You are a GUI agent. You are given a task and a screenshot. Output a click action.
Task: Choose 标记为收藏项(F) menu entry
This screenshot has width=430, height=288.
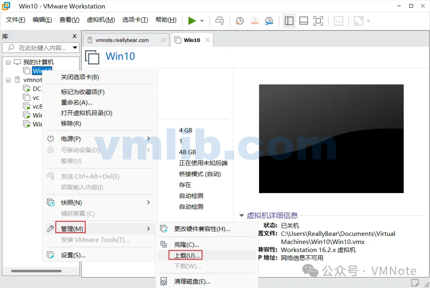[x=100, y=92]
